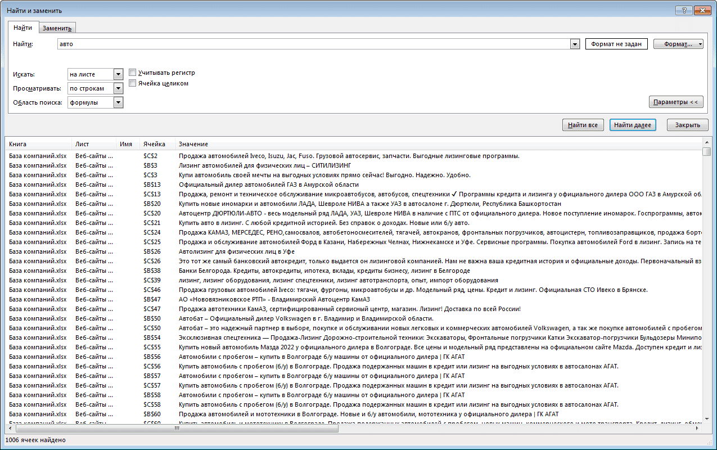Screen dimensions: 717x450
Task: Select row 'АО «Нововязниковское РТП»'
Action: pyautogui.click(x=354, y=299)
